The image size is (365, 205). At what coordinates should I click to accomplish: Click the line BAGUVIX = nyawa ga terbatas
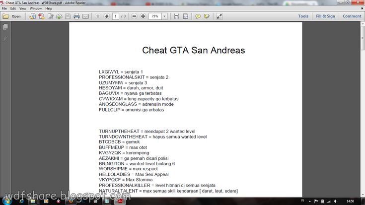click(x=130, y=93)
